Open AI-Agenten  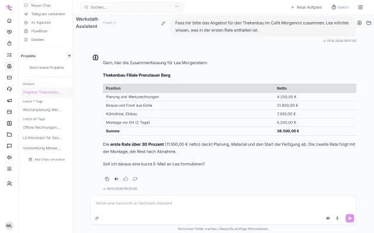pos(37,22)
